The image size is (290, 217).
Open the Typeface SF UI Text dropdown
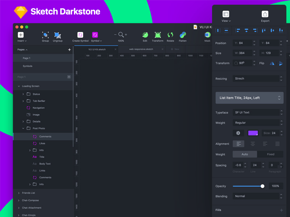(257, 112)
